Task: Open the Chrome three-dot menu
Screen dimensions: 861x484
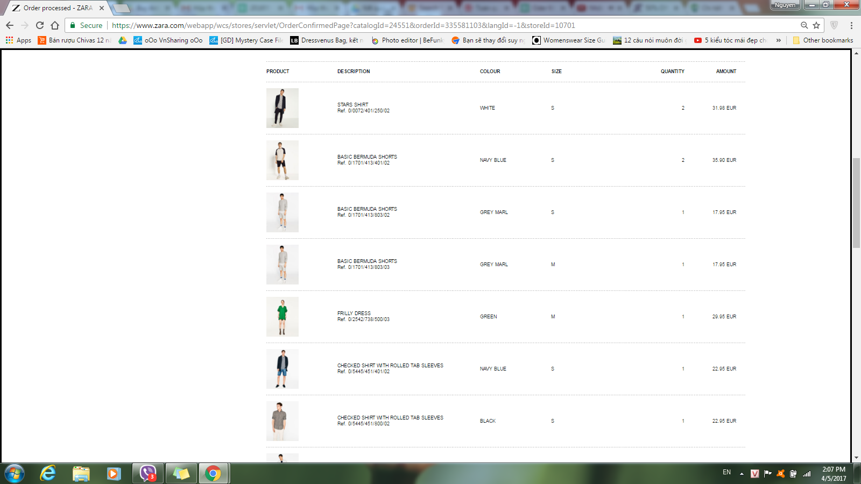Action: pos(851,25)
